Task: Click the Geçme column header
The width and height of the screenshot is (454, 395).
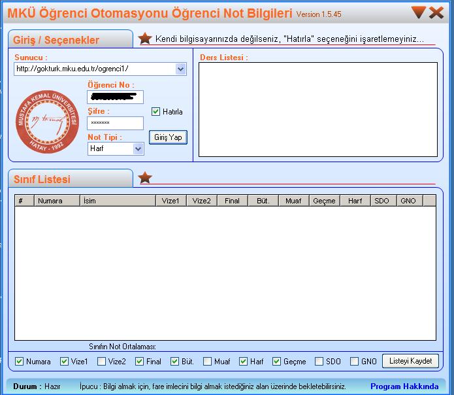Action: tap(325, 201)
